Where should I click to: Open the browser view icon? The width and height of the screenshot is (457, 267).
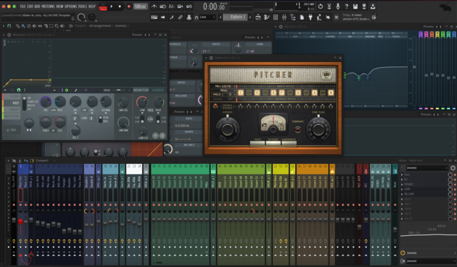pyautogui.click(x=293, y=18)
